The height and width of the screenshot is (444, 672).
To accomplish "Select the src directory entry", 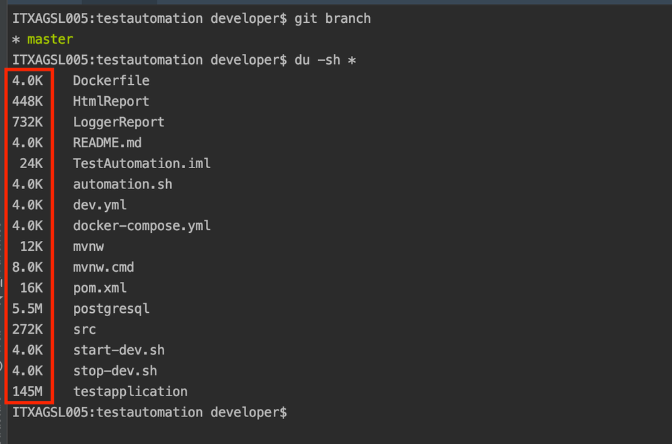I will (x=85, y=330).
